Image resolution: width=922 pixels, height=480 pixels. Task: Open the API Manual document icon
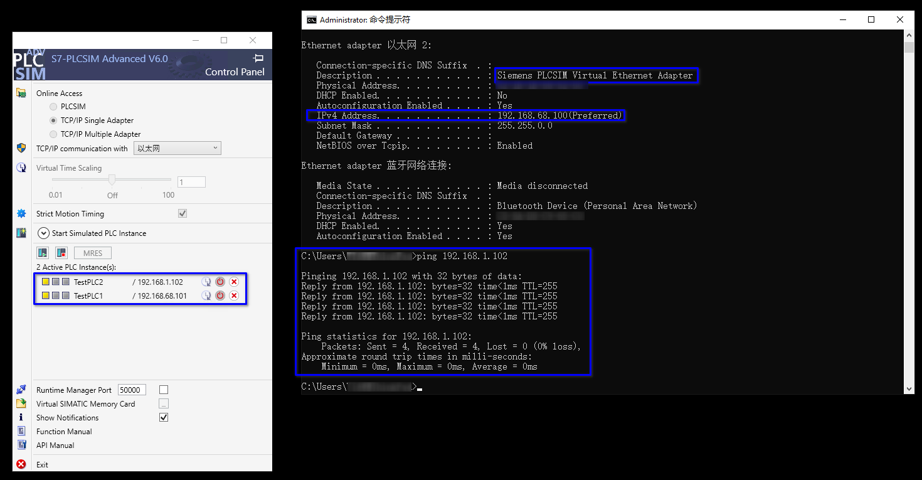[x=21, y=445]
